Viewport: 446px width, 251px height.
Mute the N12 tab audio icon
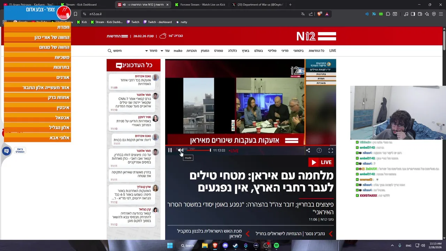point(124,5)
